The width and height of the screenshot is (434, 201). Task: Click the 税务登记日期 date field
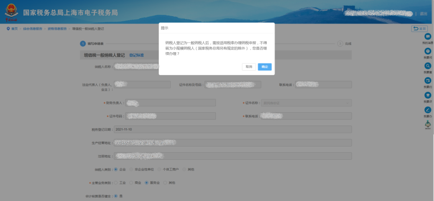[232, 130]
